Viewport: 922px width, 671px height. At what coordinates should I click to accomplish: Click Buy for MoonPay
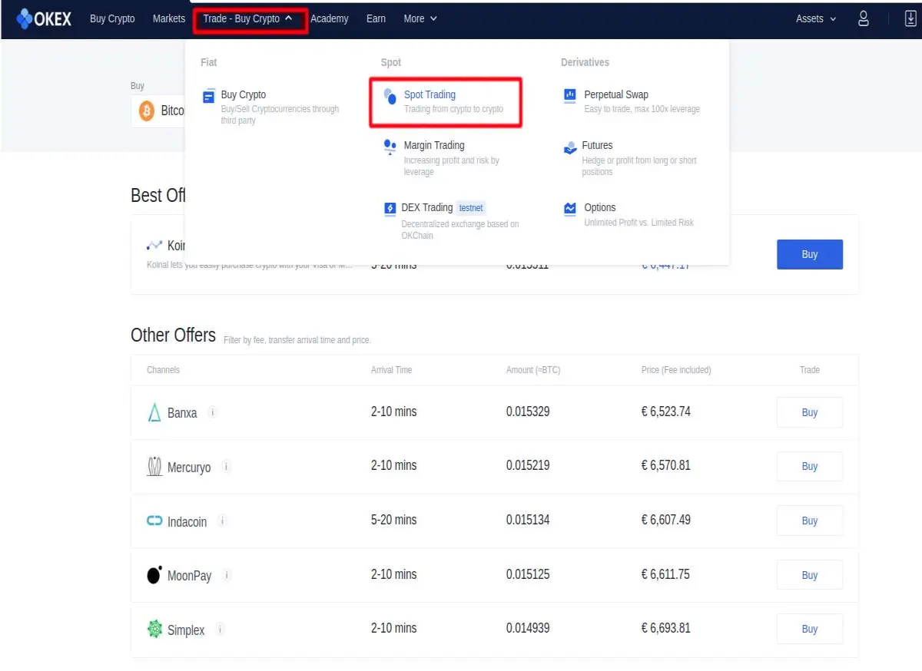810,575
